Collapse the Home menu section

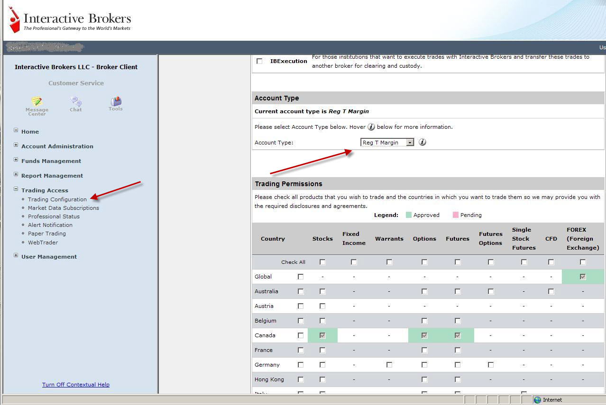(16, 130)
